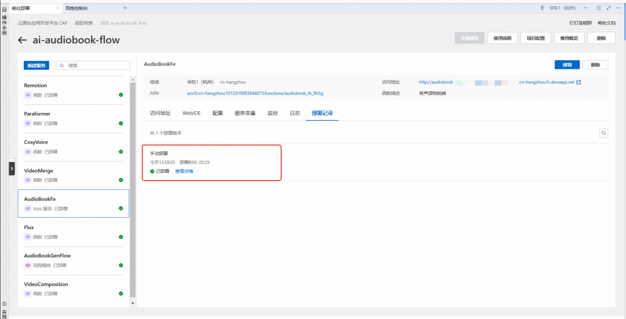The width and height of the screenshot is (626, 319).
Task: Click the green status check for VideoComposition
Action: click(x=121, y=294)
